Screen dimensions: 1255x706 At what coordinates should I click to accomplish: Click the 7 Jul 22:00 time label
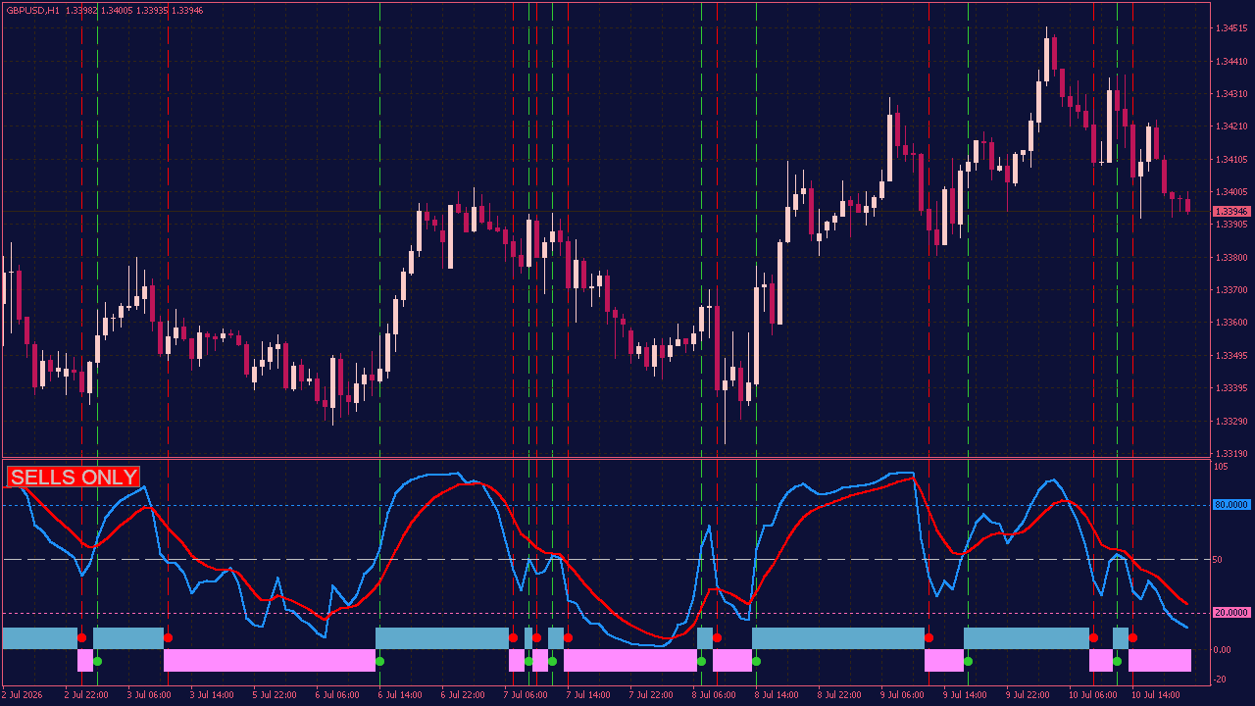(x=651, y=694)
